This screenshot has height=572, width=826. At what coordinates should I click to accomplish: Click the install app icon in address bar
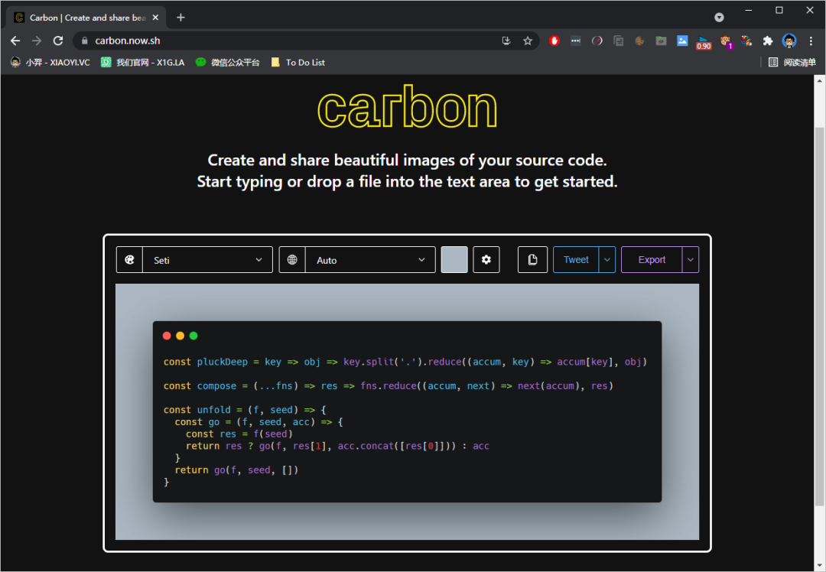(x=506, y=41)
